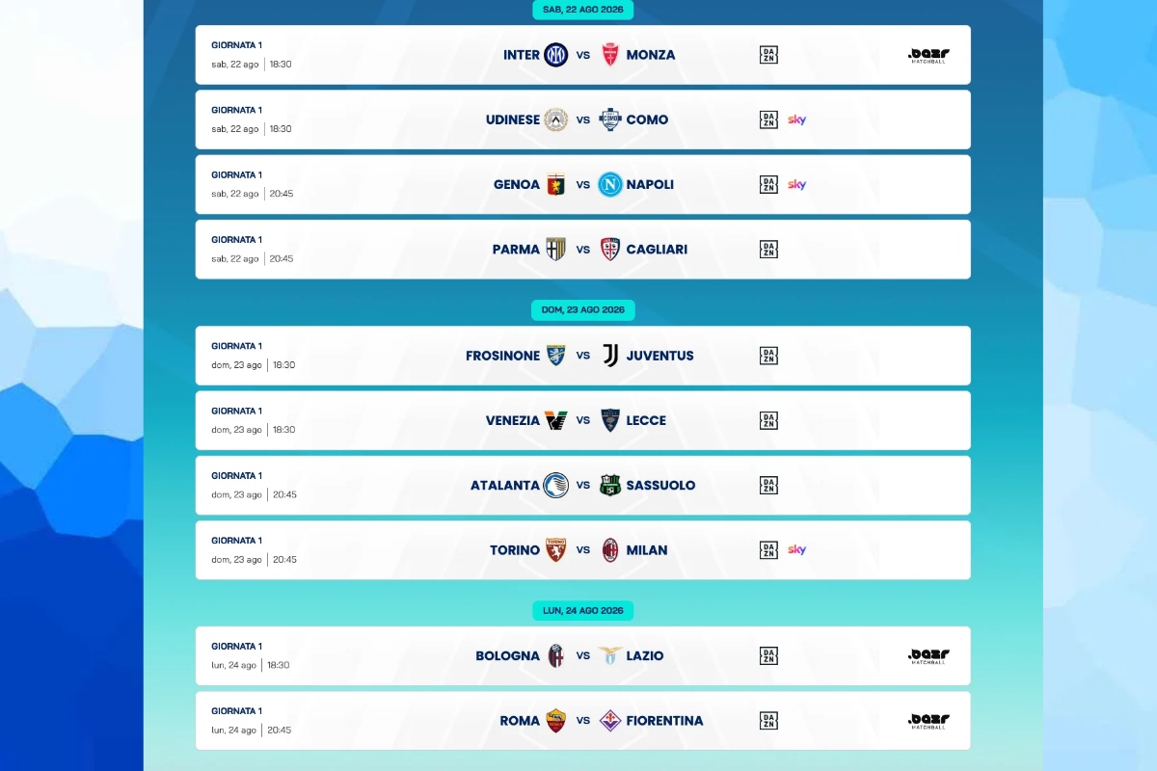Click matchball logo on Bologna vs Lazio row
This screenshot has height=771, width=1157.
click(928, 656)
